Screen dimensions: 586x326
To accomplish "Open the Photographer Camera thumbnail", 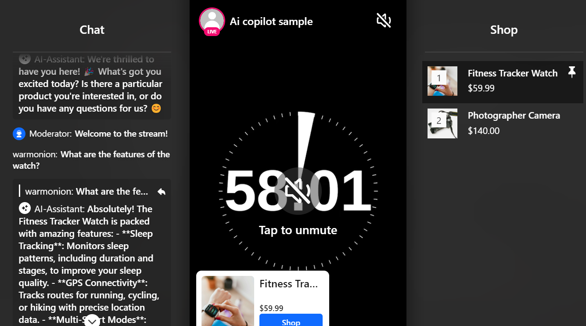I will pyautogui.click(x=442, y=123).
